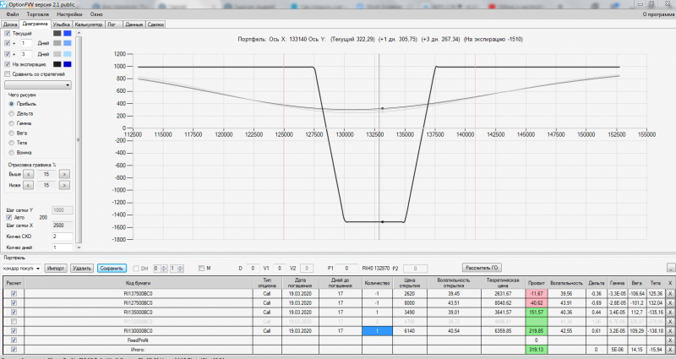Toggle the 'На экспирацию' checkbox
This screenshot has height=359, width=676.
point(8,64)
